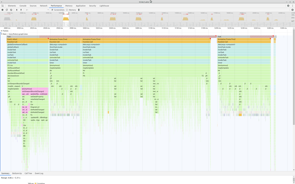Click the 15000 ms CPU peak in overview

[x=185, y=19]
